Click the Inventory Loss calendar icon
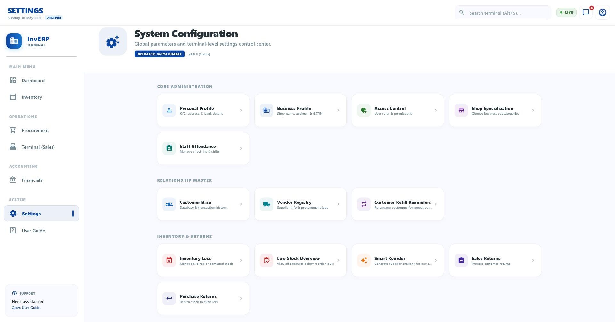Image resolution: width=615 pixels, height=322 pixels. coord(169,261)
